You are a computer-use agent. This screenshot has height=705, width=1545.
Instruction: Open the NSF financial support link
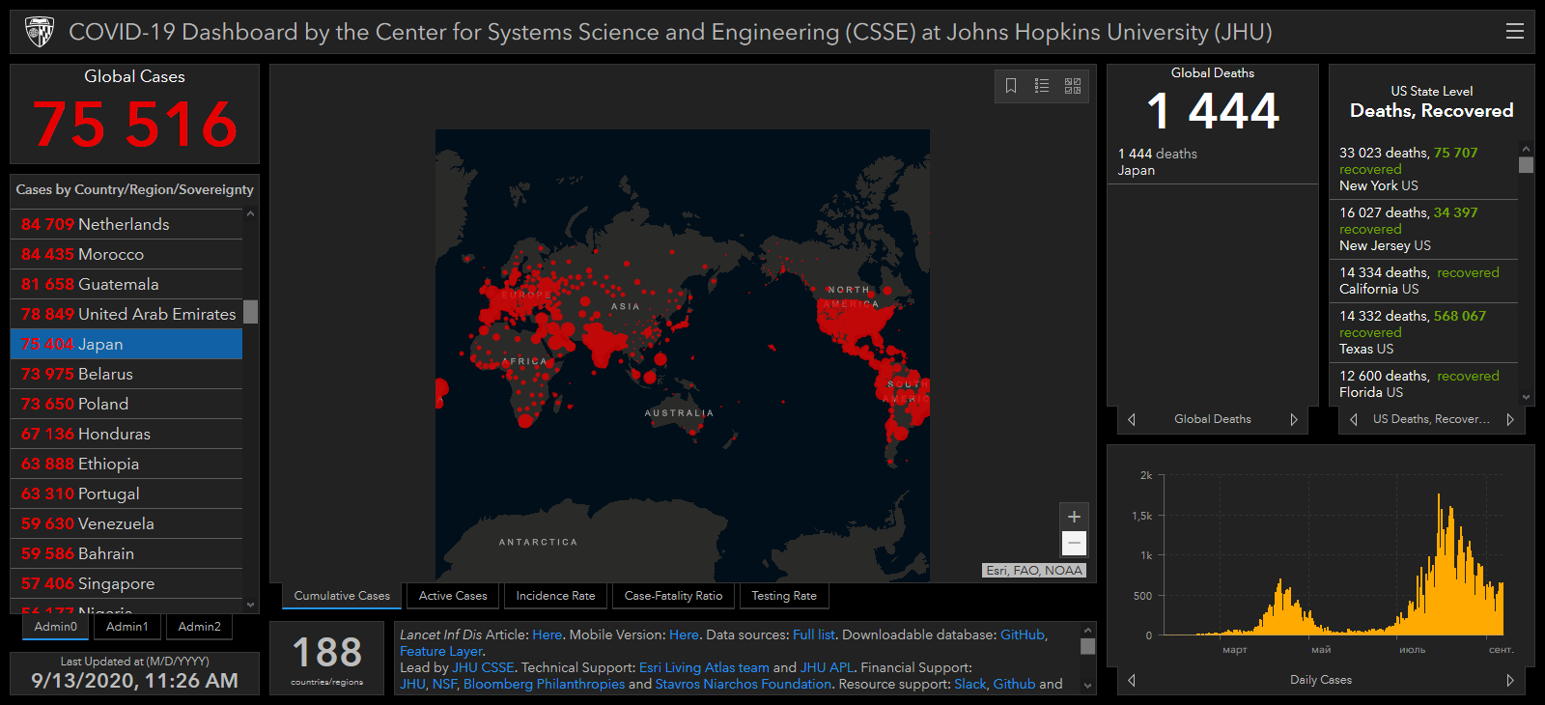pyautogui.click(x=444, y=684)
